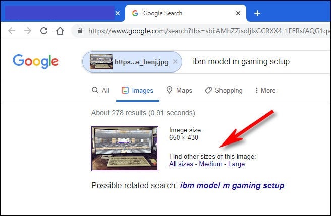
Task: Close the Google Search tab
Action: [238, 13]
